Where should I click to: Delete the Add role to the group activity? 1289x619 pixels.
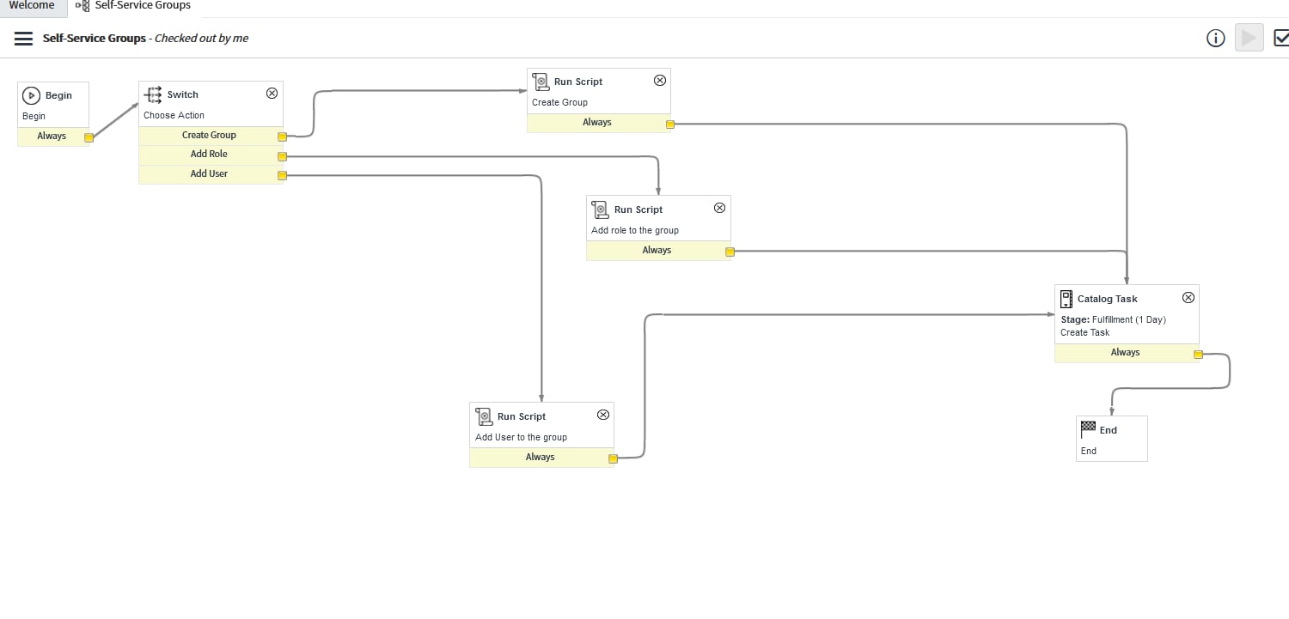720,208
